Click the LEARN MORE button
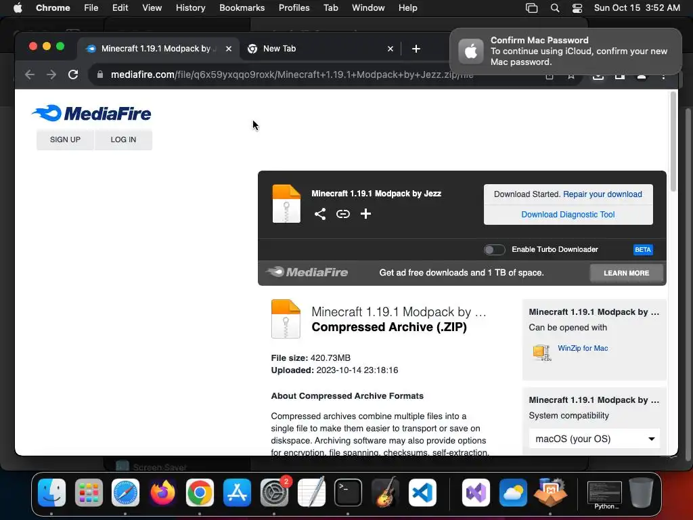Viewport: 693px width, 520px height. coord(626,274)
